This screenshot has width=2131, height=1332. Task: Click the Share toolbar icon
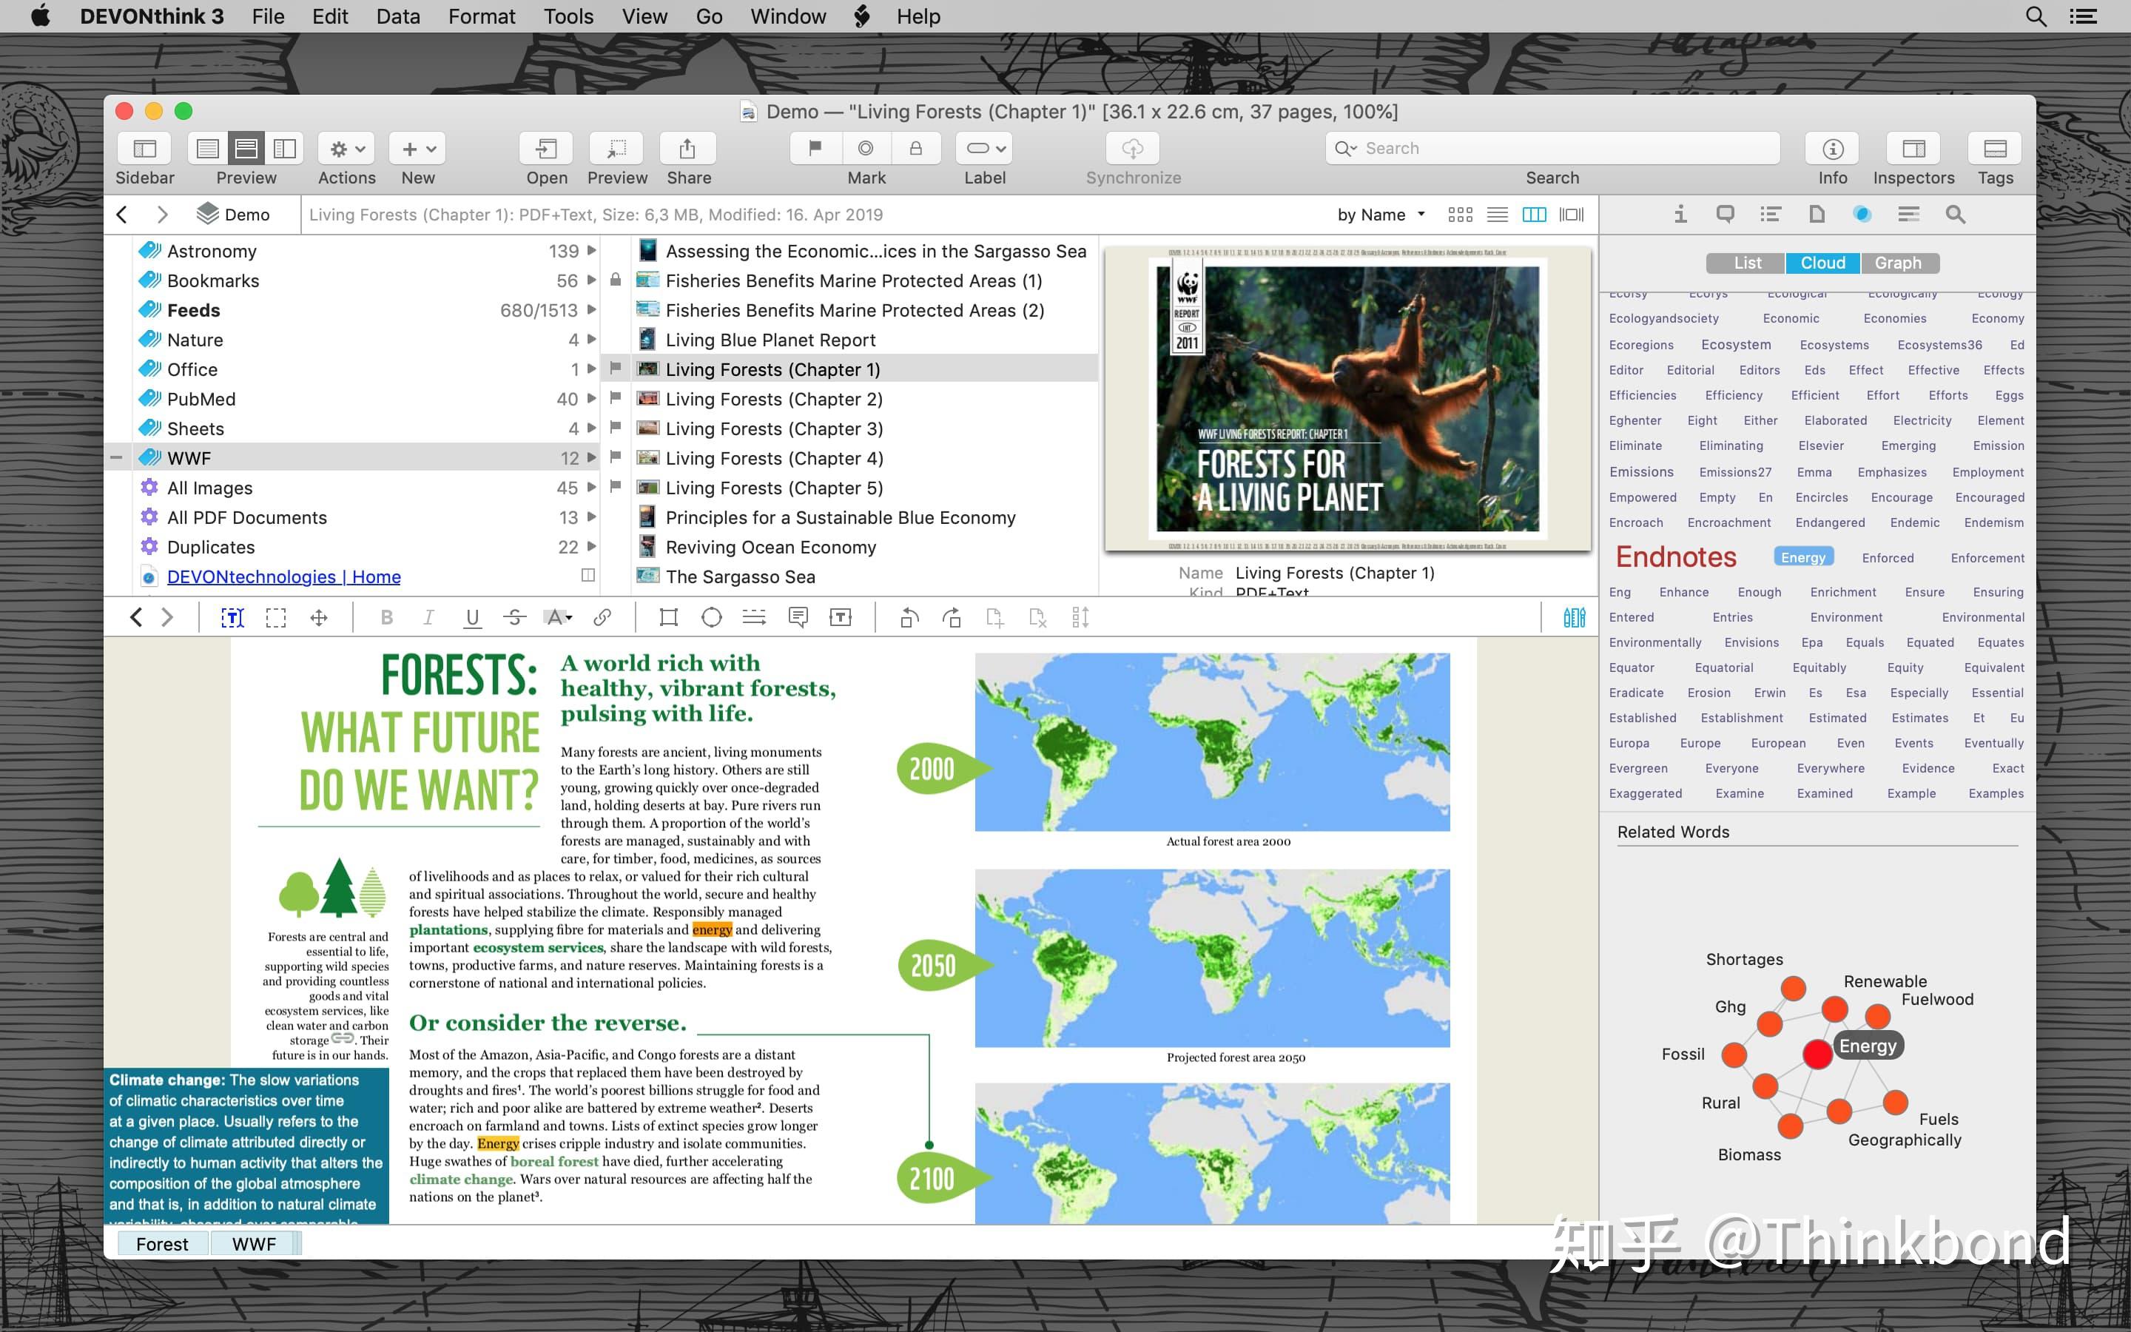tap(687, 149)
